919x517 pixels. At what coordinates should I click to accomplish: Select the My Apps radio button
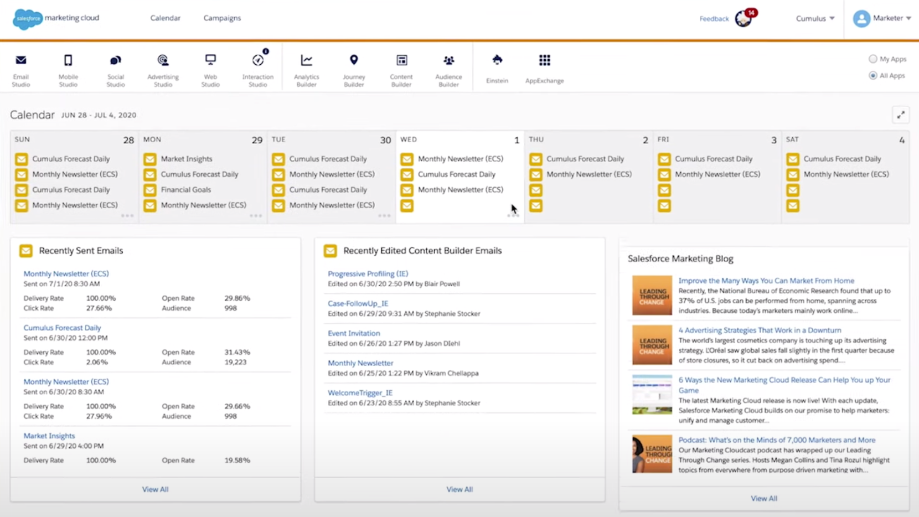pos(872,59)
